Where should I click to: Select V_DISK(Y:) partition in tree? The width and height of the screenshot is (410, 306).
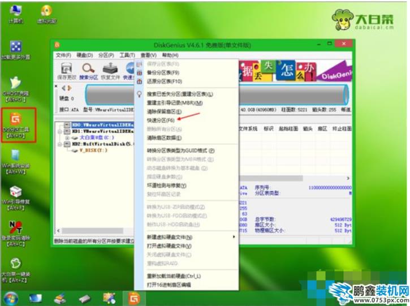93,150
